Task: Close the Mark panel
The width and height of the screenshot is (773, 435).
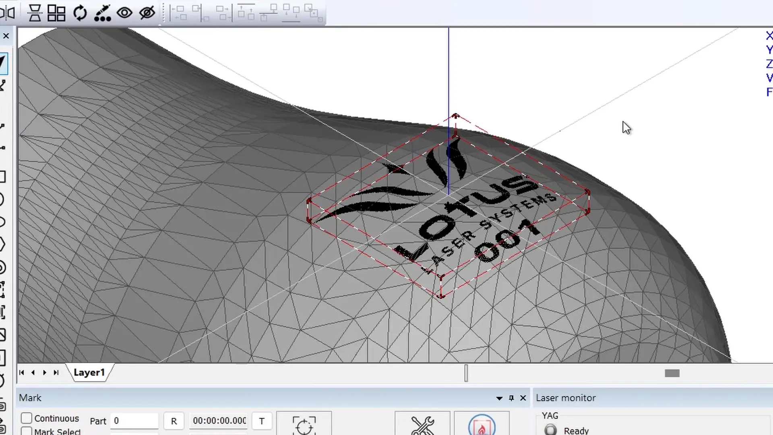Action: 523,398
